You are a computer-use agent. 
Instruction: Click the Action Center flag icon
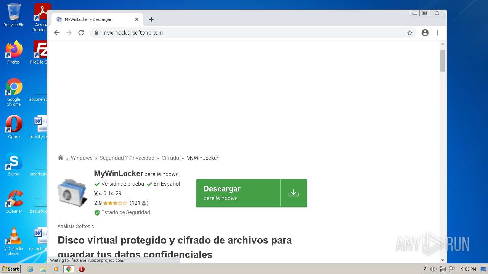(451, 269)
